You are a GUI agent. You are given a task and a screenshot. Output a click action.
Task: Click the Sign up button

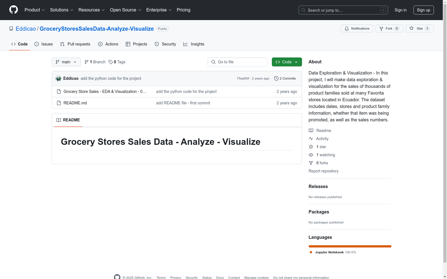[x=424, y=10]
